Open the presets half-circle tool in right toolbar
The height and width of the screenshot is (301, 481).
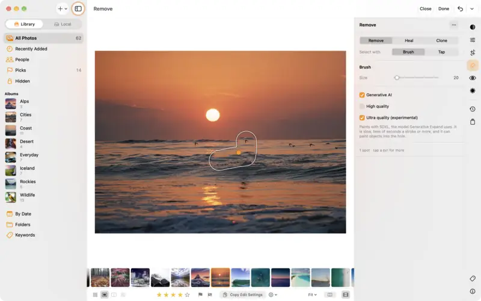[473, 27]
